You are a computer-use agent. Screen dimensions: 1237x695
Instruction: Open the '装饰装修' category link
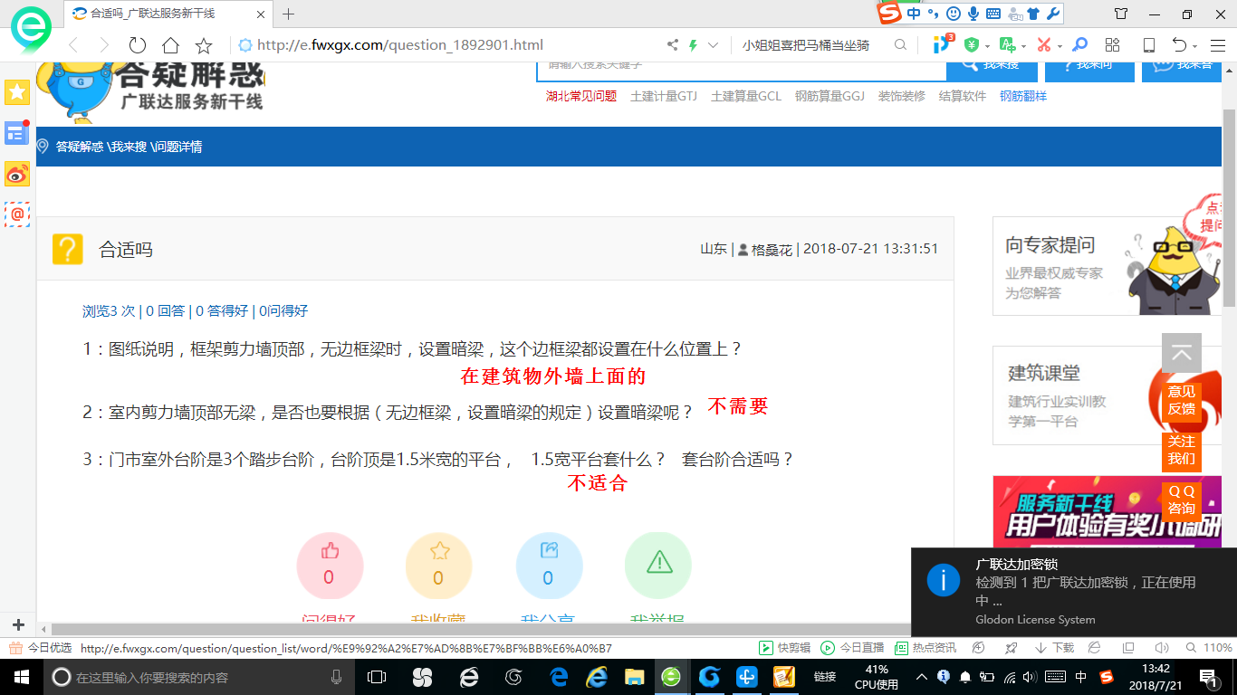pos(902,96)
